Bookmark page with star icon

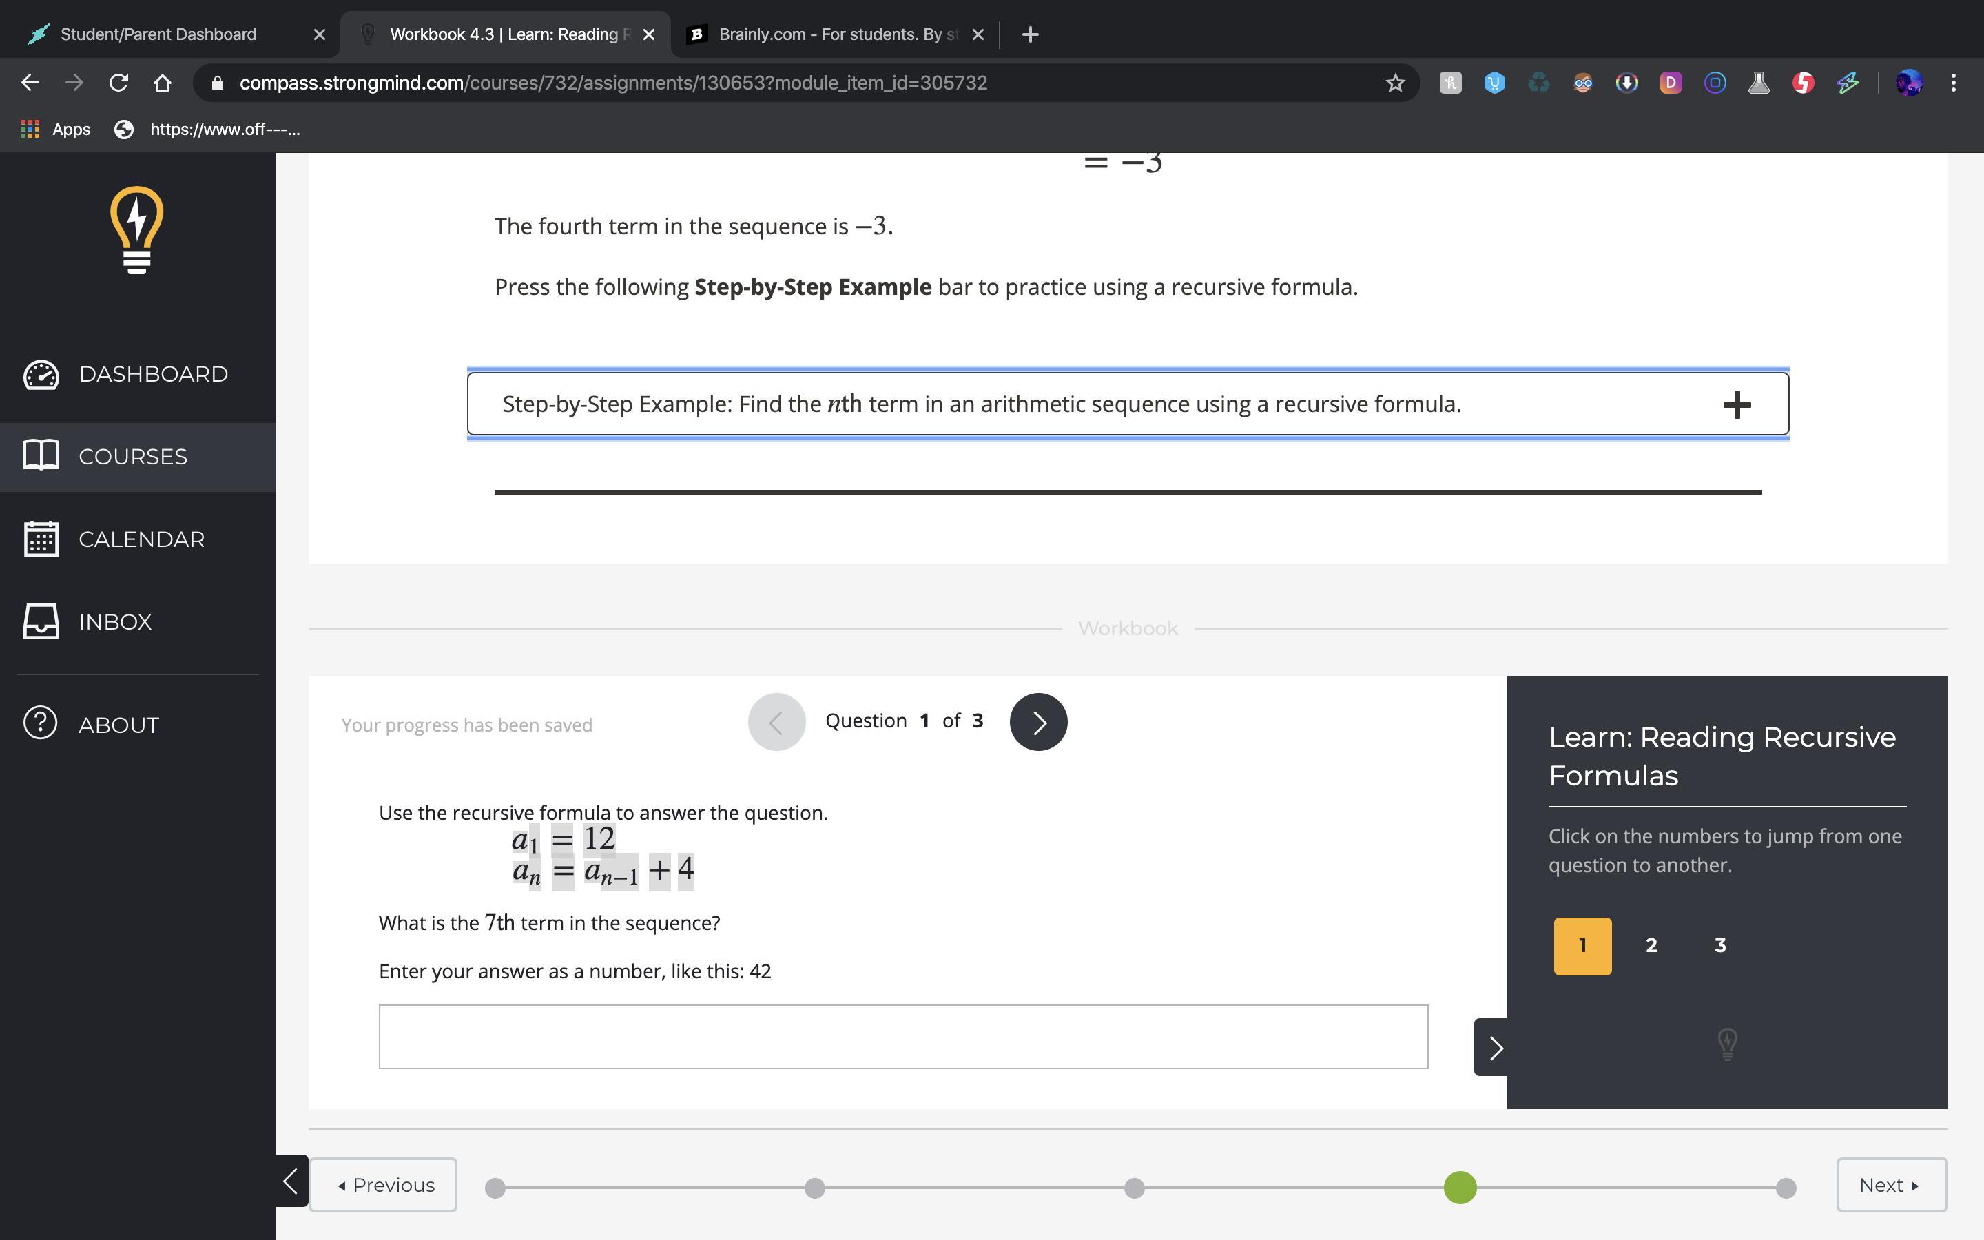tap(1394, 83)
